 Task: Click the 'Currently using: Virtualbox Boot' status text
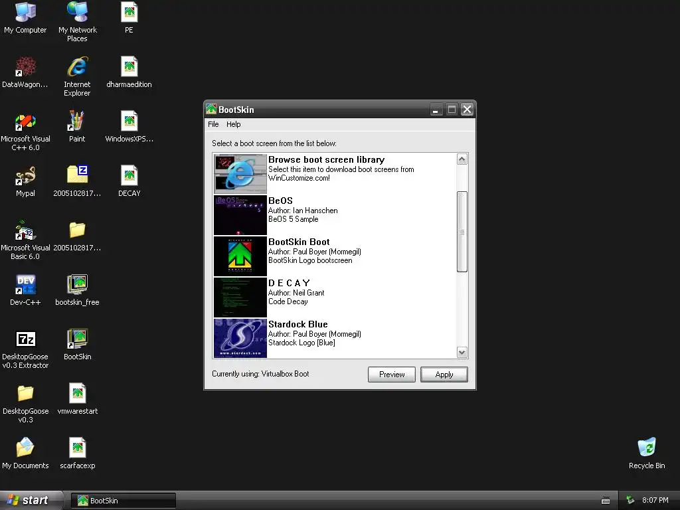[260, 374]
